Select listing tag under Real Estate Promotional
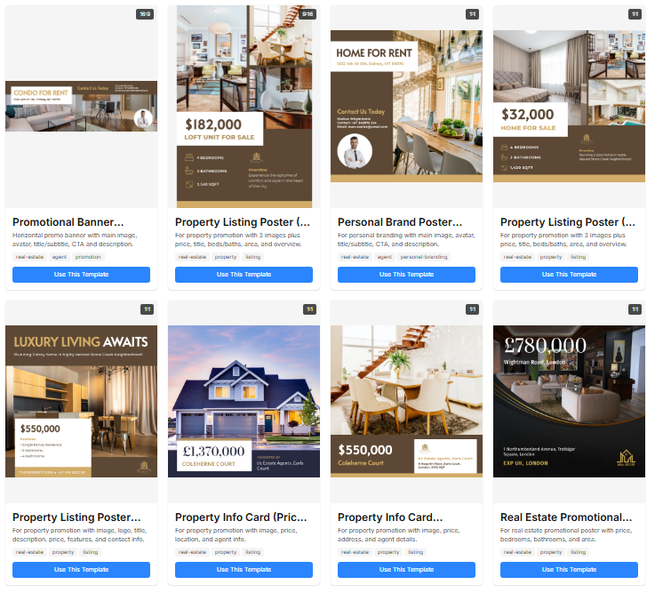 point(578,552)
